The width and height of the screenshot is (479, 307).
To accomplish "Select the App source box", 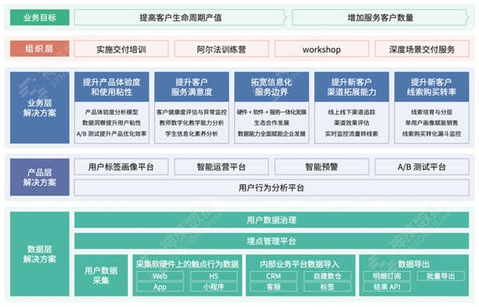I will (x=160, y=287).
